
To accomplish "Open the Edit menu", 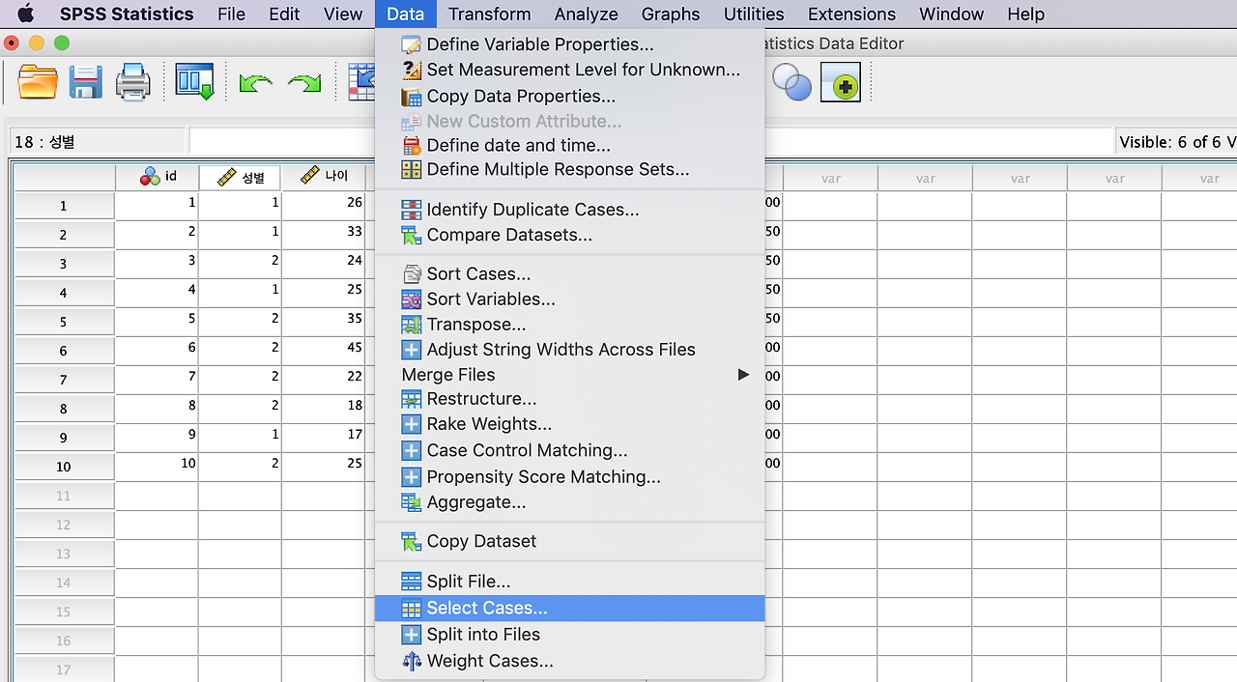I will pyautogui.click(x=284, y=14).
